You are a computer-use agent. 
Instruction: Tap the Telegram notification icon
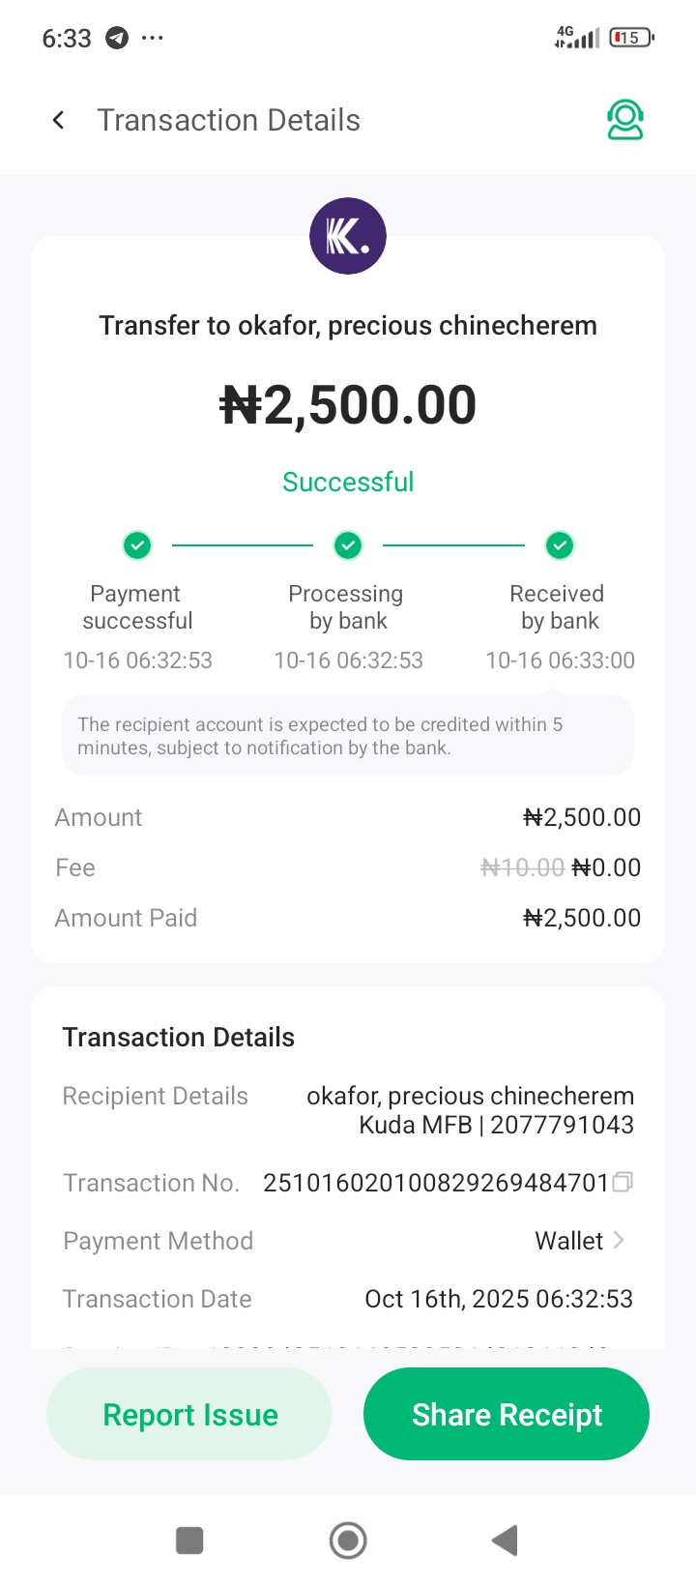(117, 39)
